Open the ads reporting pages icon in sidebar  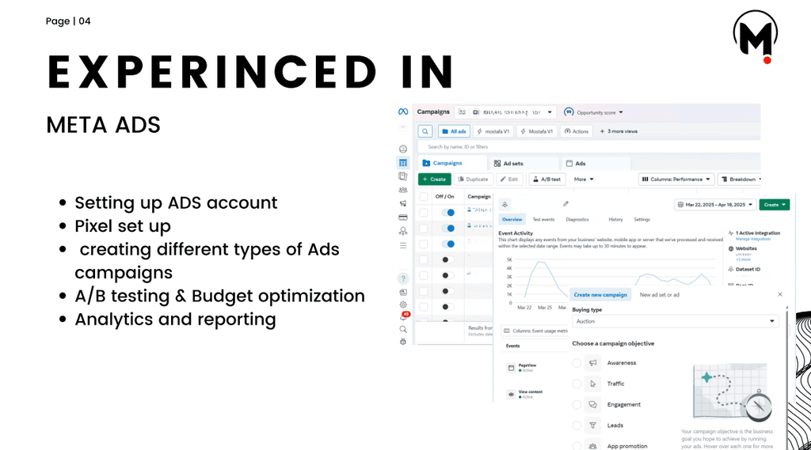click(403, 176)
